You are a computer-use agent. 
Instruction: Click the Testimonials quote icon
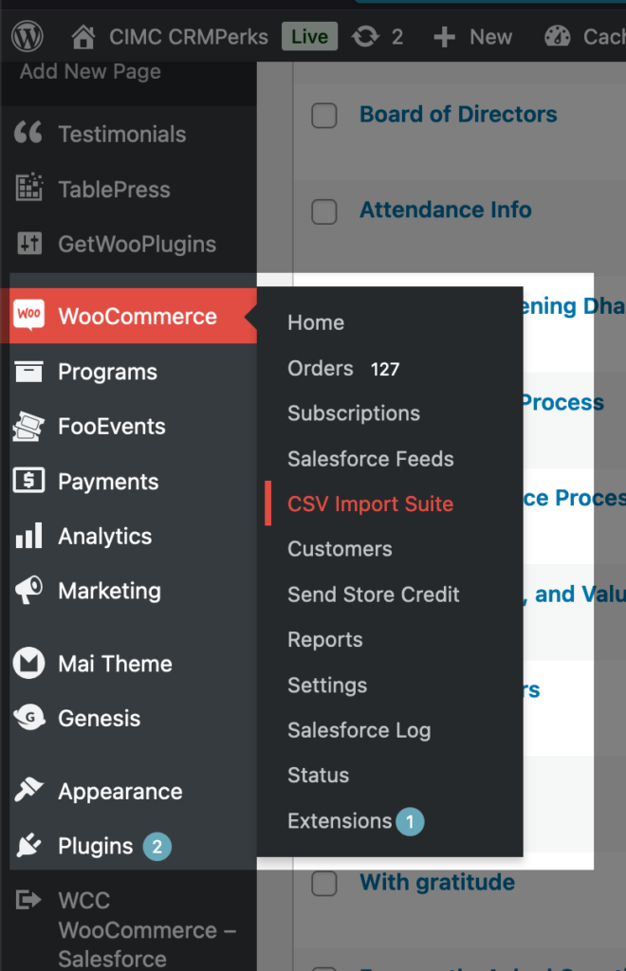pos(28,134)
